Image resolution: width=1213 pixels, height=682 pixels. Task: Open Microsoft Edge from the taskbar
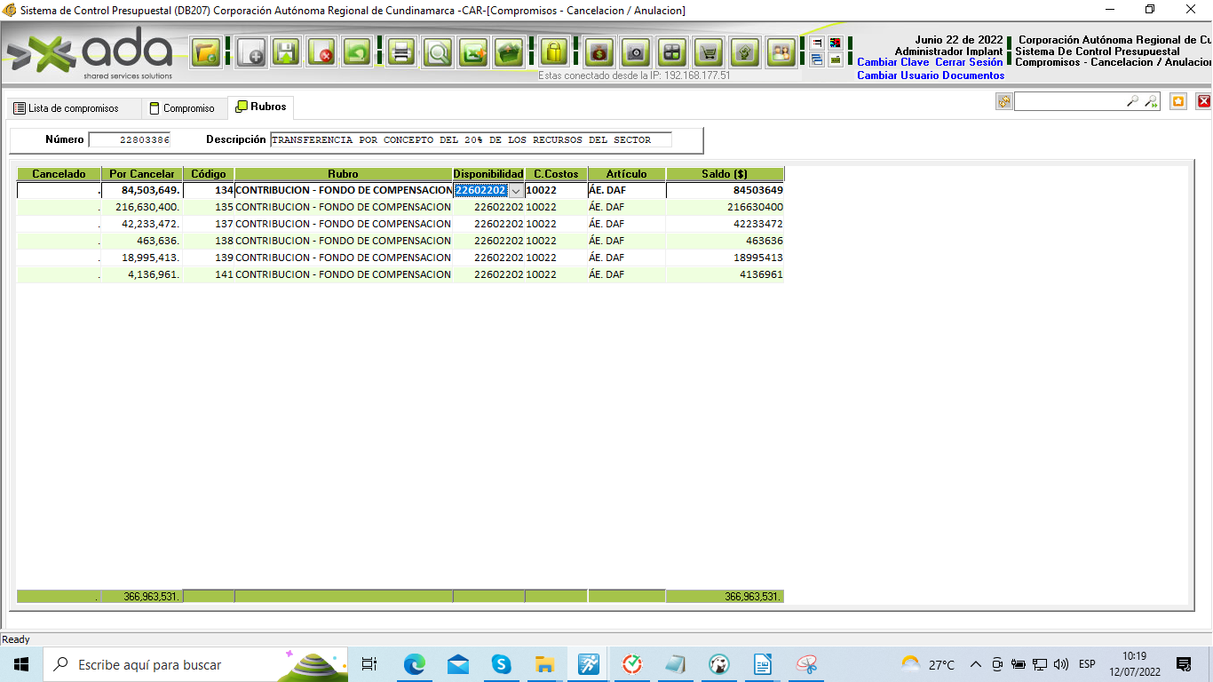pos(415,664)
